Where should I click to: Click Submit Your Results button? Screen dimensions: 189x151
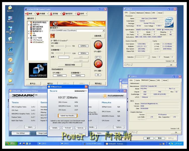(68, 116)
